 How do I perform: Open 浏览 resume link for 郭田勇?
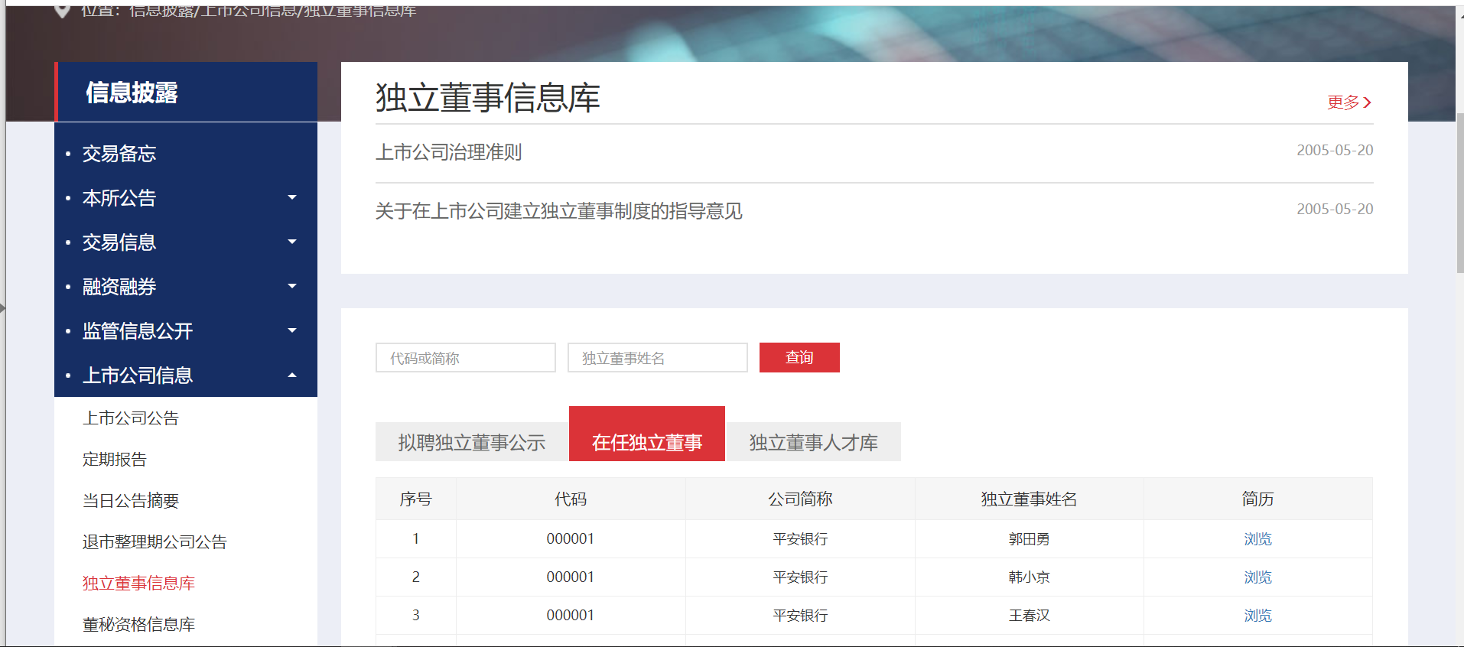tap(1257, 539)
